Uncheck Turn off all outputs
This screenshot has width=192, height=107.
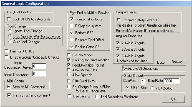71,19
